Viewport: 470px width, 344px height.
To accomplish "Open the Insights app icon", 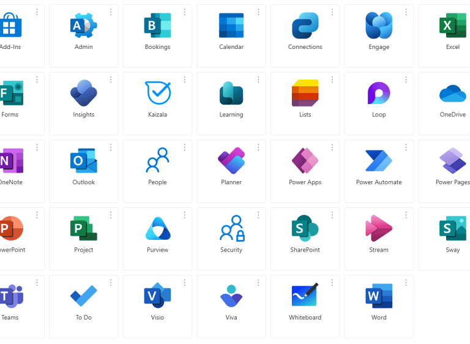I will 84,93.
